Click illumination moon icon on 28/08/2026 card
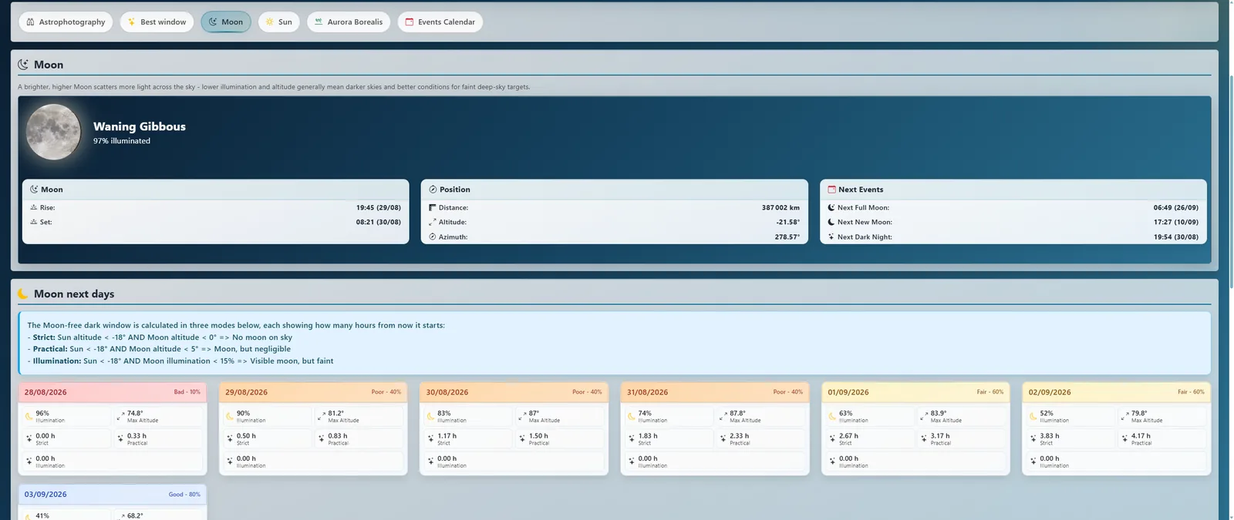 point(29,416)
